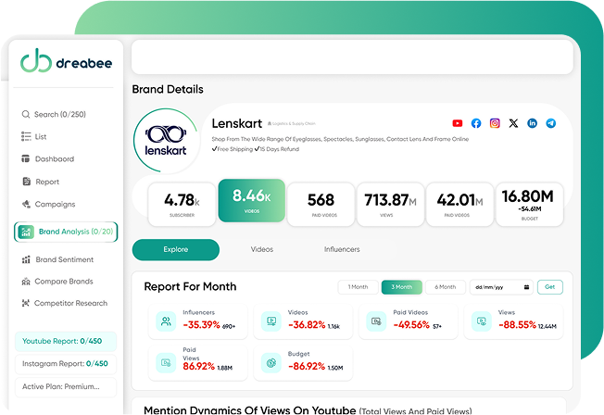This screenshot has width=604, height=415.
Task: Open Brand Analysis in the sidebar
Action: (66, 232)
